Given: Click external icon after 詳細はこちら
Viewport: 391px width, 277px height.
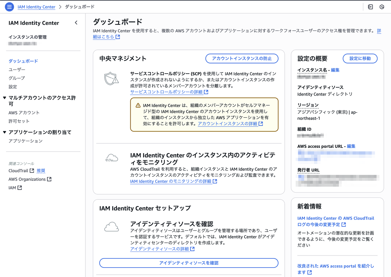Looking at the screenshot, I should [x=118, y=37].
